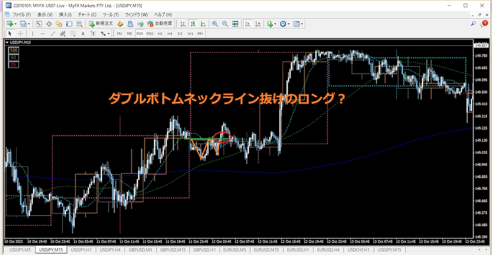Tile chart windows with the grid icon
Viewport: 494px width, 255px height.
(235, 24)
